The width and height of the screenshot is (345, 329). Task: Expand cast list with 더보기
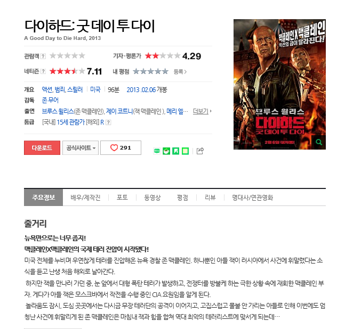202,111
